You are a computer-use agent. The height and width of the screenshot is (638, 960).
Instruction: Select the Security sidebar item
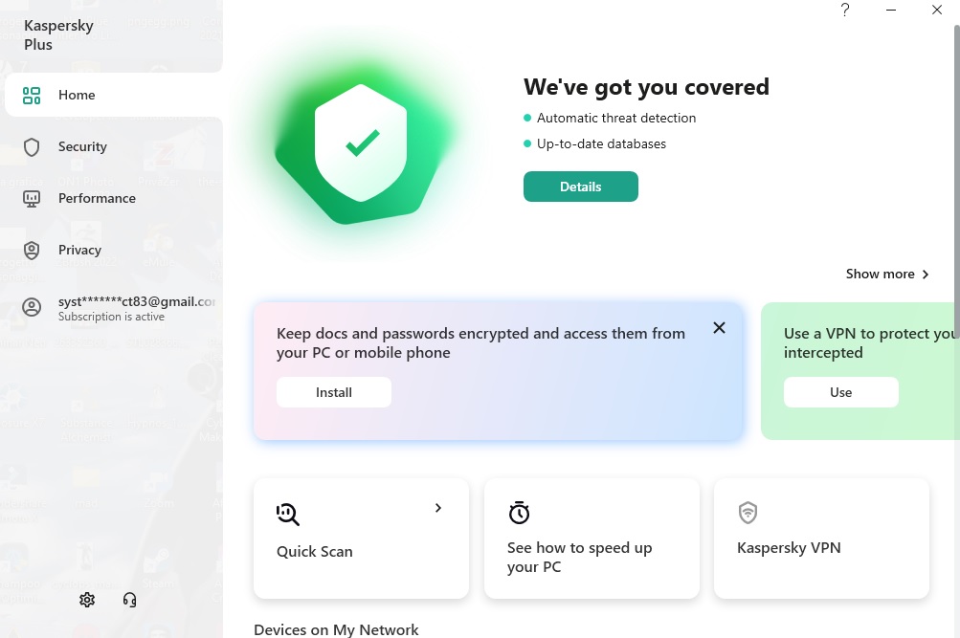[114, 146]
